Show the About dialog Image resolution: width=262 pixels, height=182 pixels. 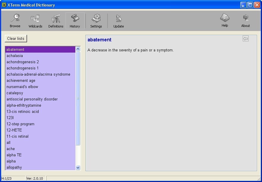245,20
